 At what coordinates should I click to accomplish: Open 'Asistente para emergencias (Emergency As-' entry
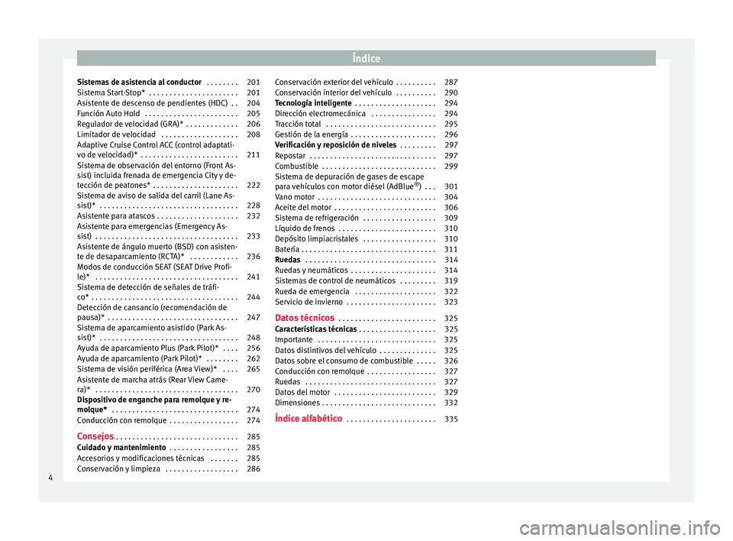(153, 226)
